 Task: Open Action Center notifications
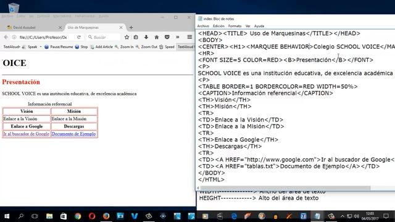[x=386, y=216]
